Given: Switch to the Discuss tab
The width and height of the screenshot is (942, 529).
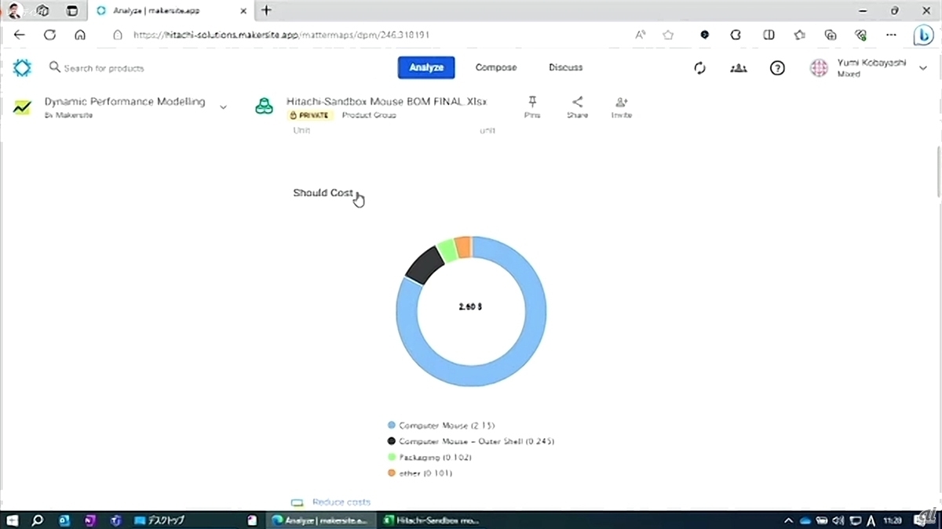Looking at the screenshot, I should (x=565, y=68).
